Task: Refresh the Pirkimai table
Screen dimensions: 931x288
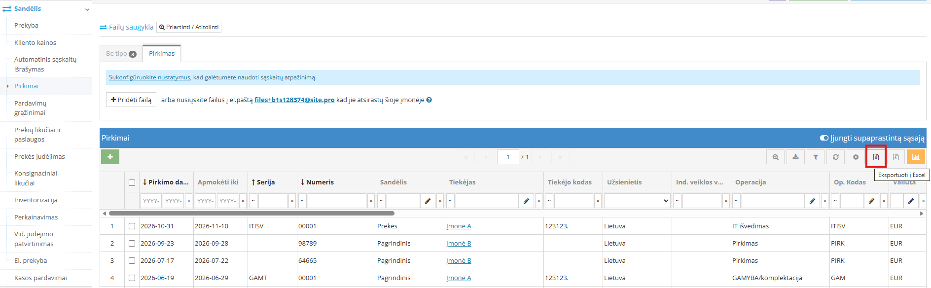Action: 836,157
